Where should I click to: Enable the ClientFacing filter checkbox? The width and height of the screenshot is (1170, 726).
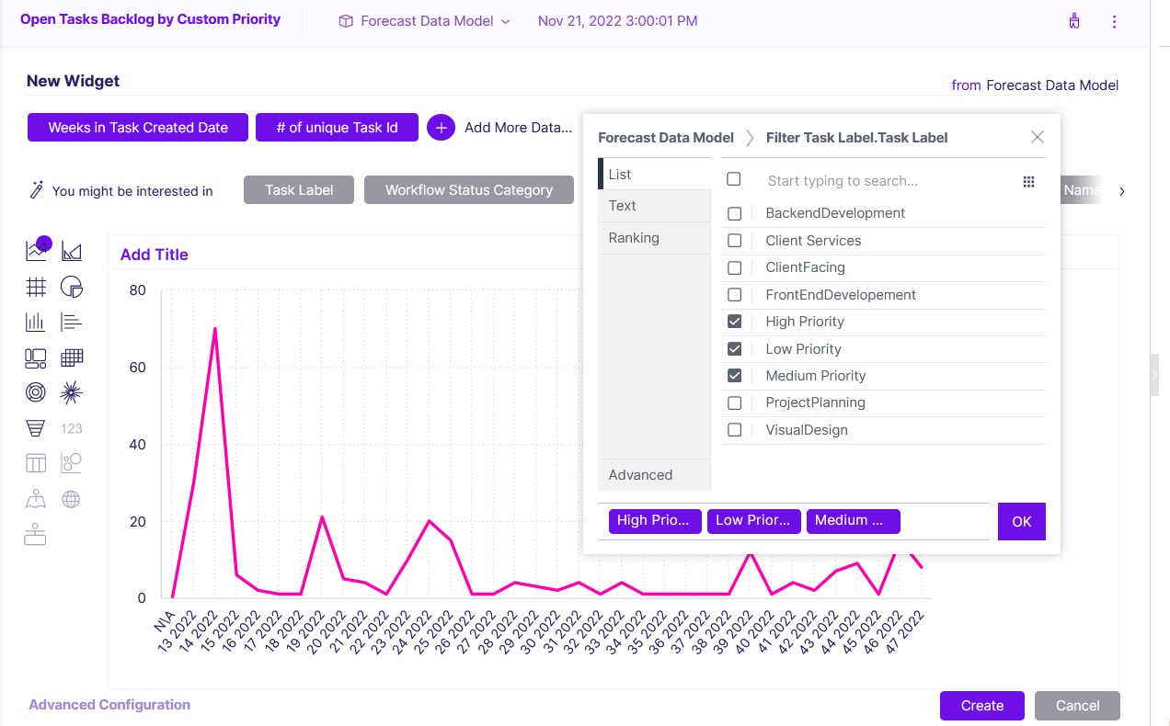[x=734, y=267]
